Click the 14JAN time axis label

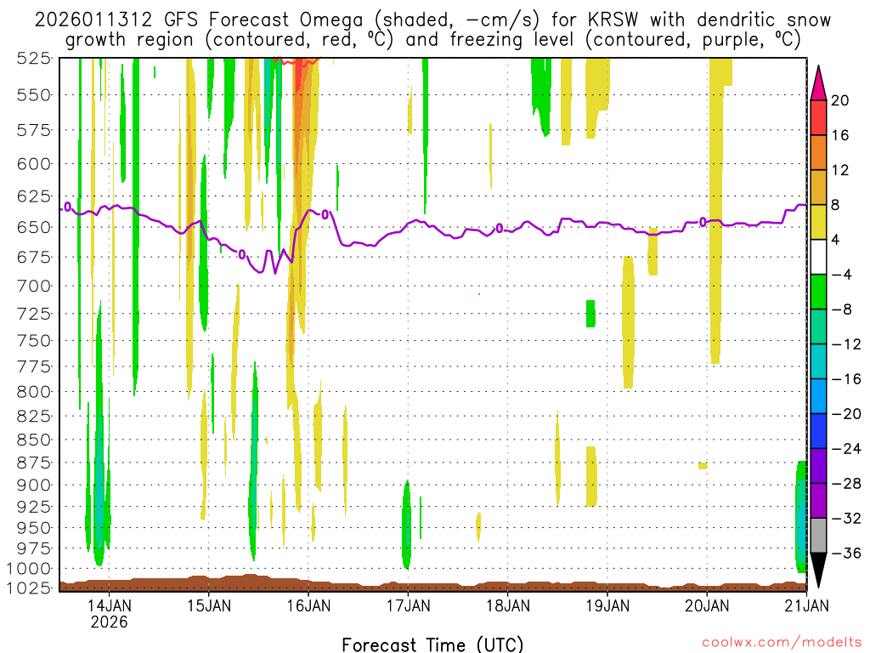pyautogui.click(x=110, y=605)
